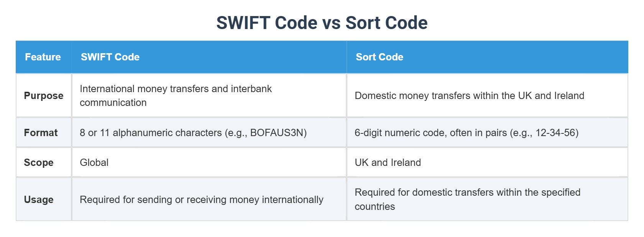Select the SWIFT Code column header

[x=110, y=57]
